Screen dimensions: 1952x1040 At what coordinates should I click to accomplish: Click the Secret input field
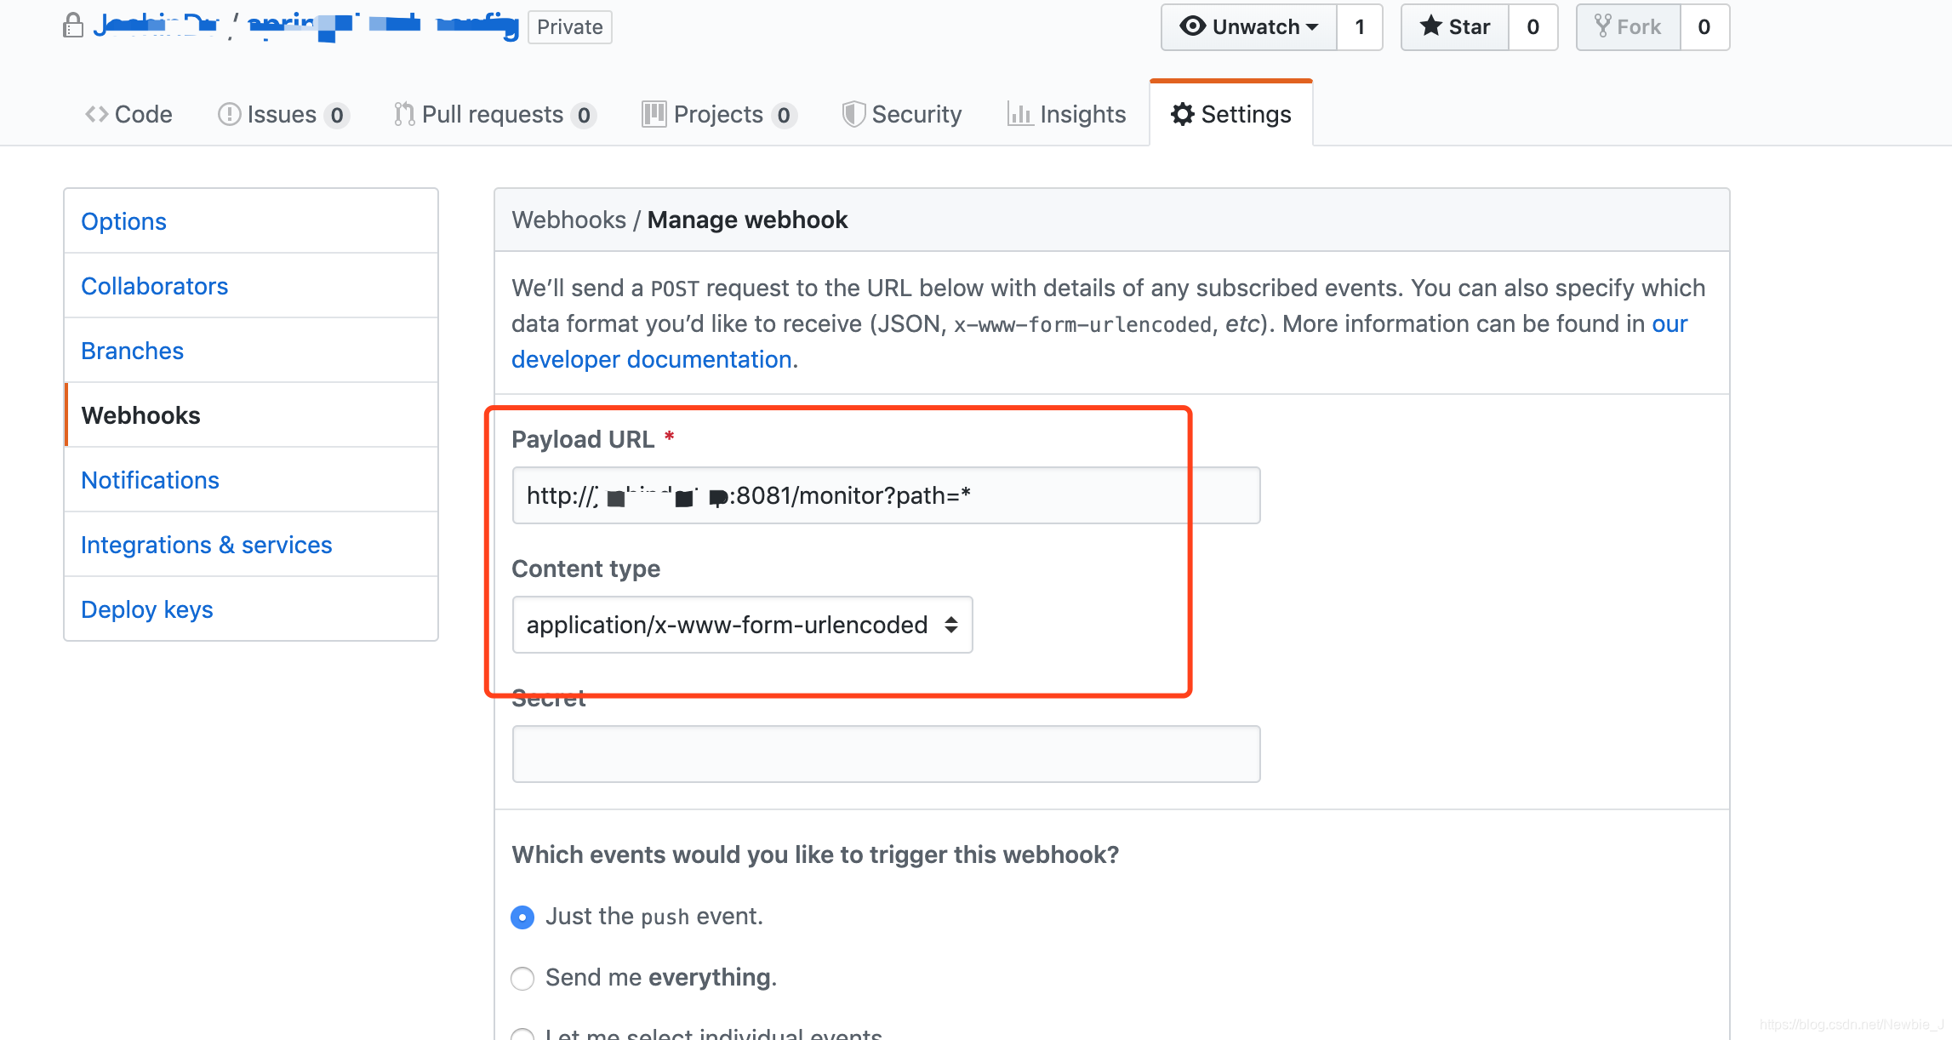point(885,754)
